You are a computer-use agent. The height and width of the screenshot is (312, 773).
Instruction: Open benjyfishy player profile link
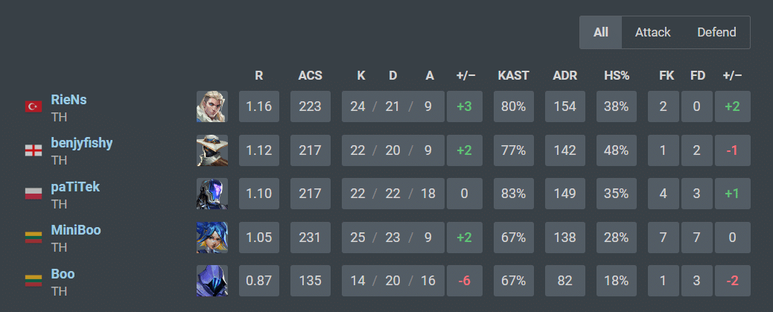point(81,142)
